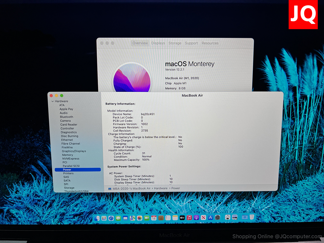This screenshot has width=324, height=243.
Task: Open Music app in Dock
Action: click(x=189, y=218)
